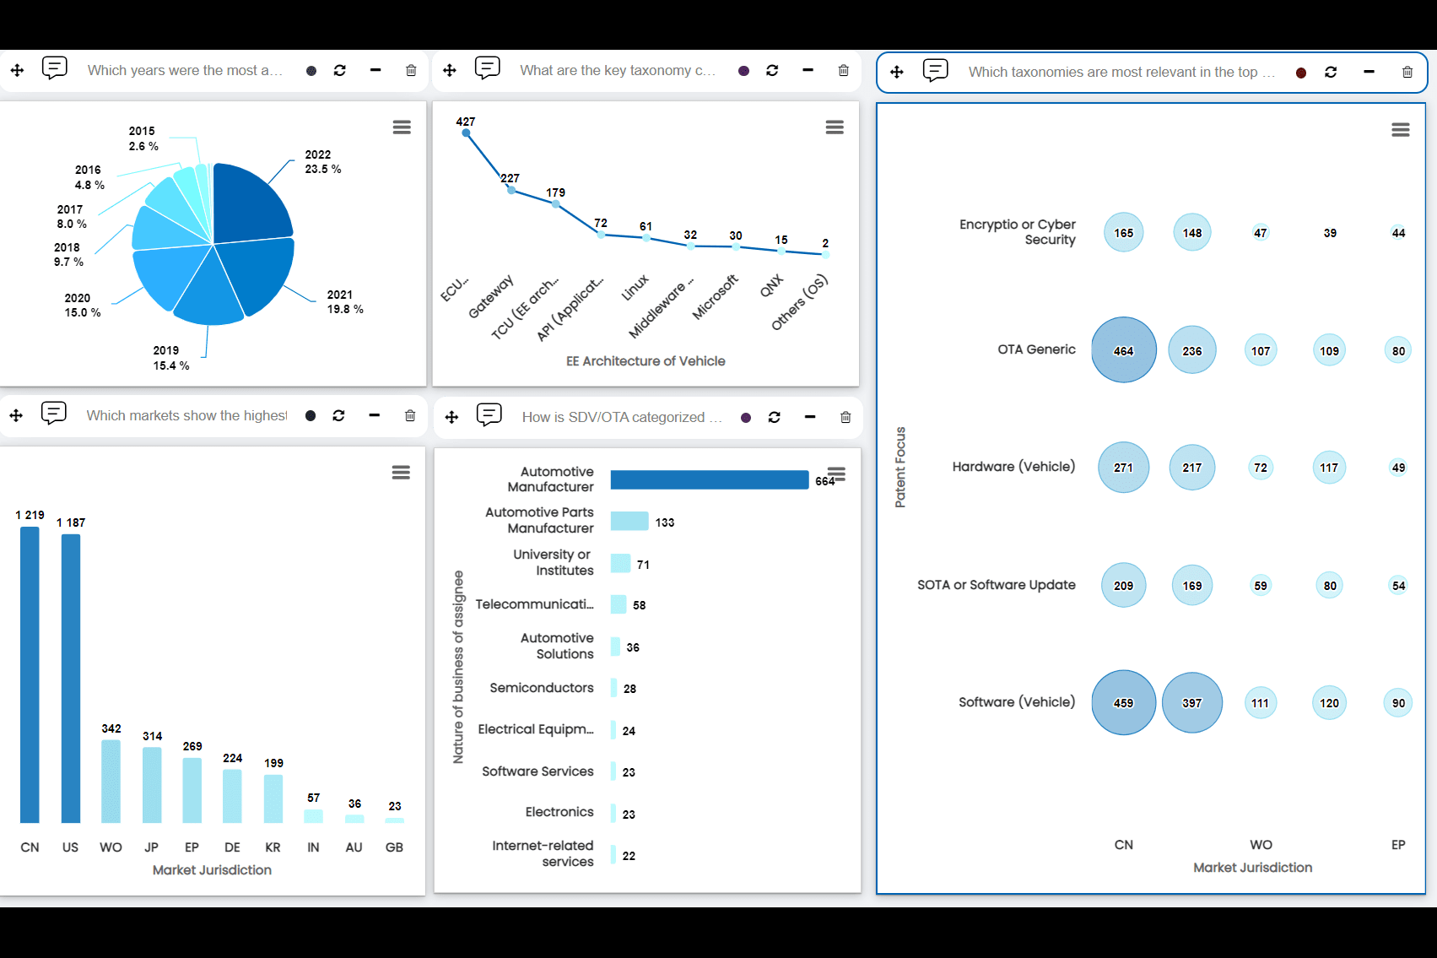Delete the SDV/OTA categorized panel
This screenshot has width=1437, height=958.
845,417
